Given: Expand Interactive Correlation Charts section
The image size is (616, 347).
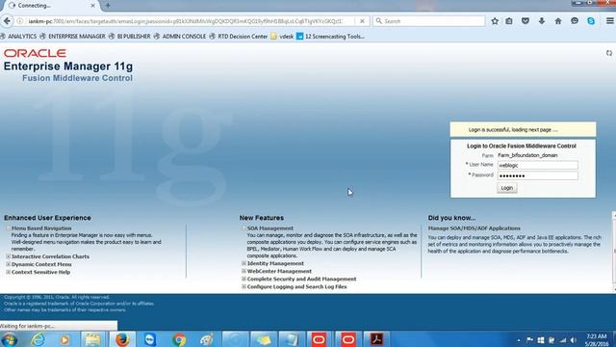Looking at the screenshot, I should coord(8,256).
